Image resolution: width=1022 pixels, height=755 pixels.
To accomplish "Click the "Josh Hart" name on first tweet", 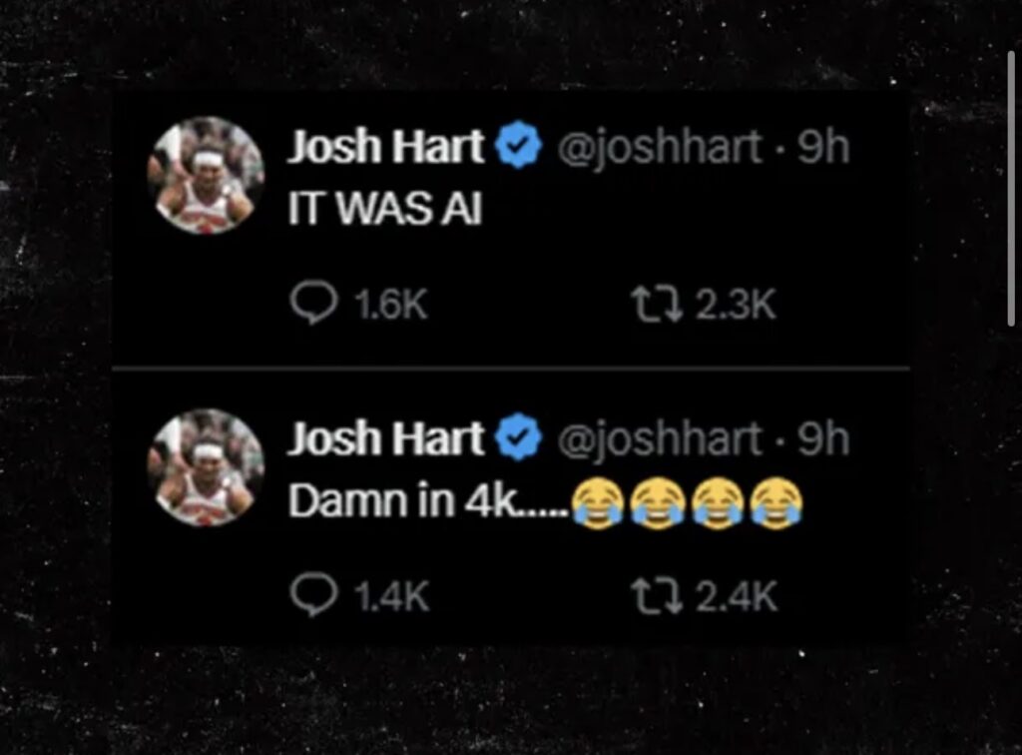I will (x=386, y=146).
